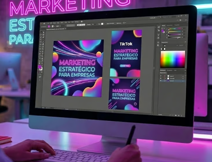Close the open document tab
212x162 pixels.
66,29
